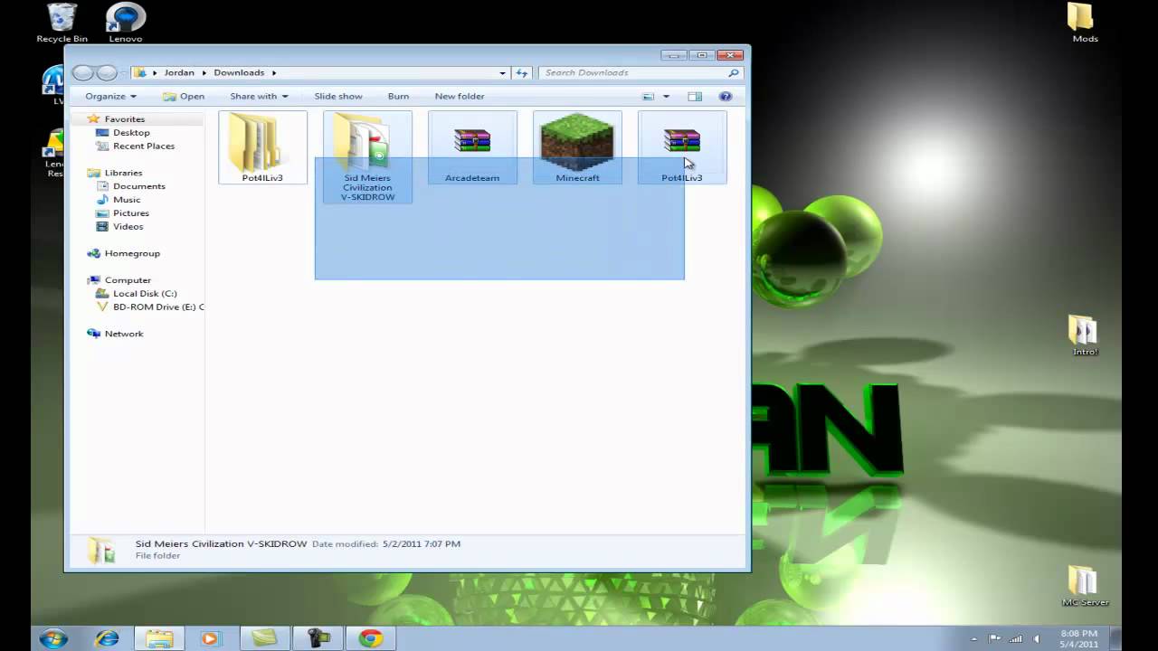Launch Internet Explorer from taskbar

click(107, 638)
